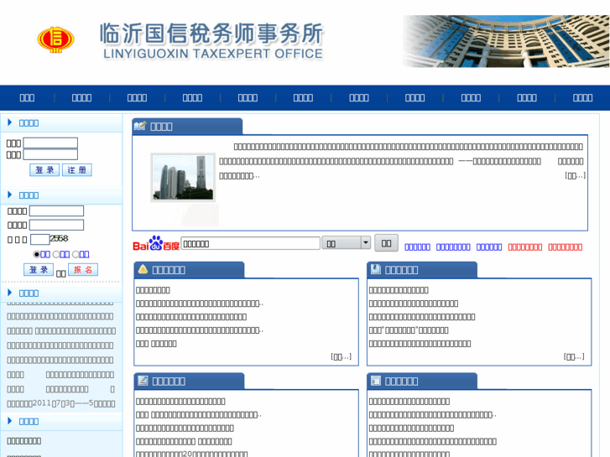Open the first red link in the search row
The height and width of the screenshot is (457, 610).
pyautogui.click(x=524, y=247)
